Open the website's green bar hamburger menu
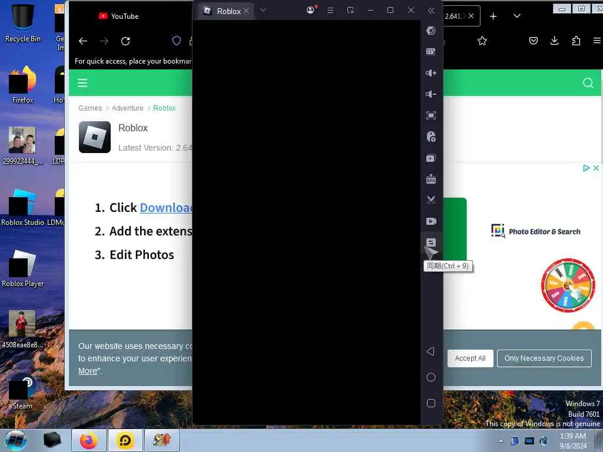This screenshot has height=452, width=603. point(82,83)
